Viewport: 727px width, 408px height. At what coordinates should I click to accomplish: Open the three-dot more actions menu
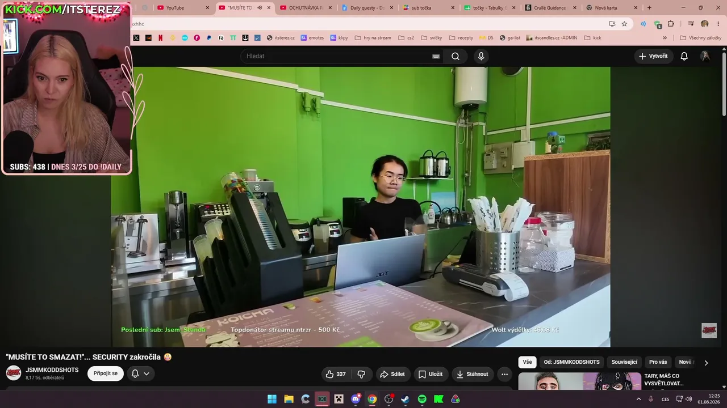click(504, 374)
